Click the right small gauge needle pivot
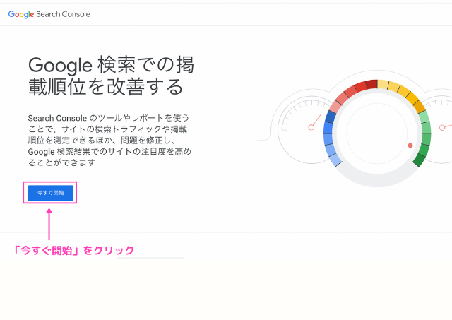 pos(442,127)
